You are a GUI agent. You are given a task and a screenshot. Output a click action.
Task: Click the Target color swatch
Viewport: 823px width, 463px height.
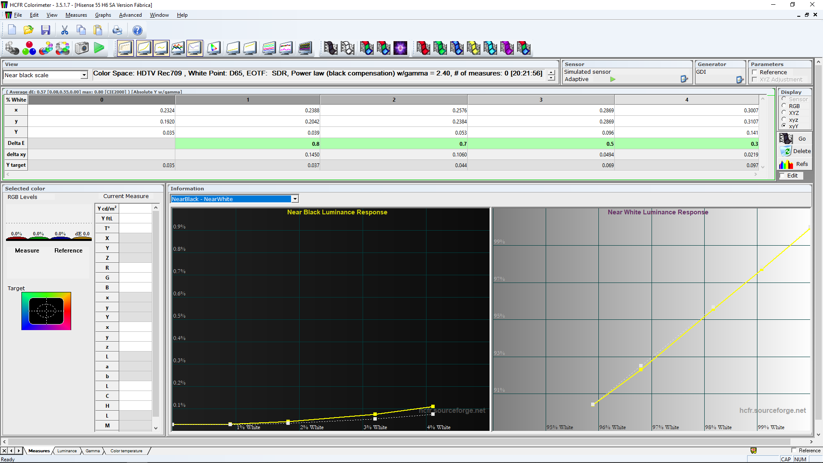(46, 311)
